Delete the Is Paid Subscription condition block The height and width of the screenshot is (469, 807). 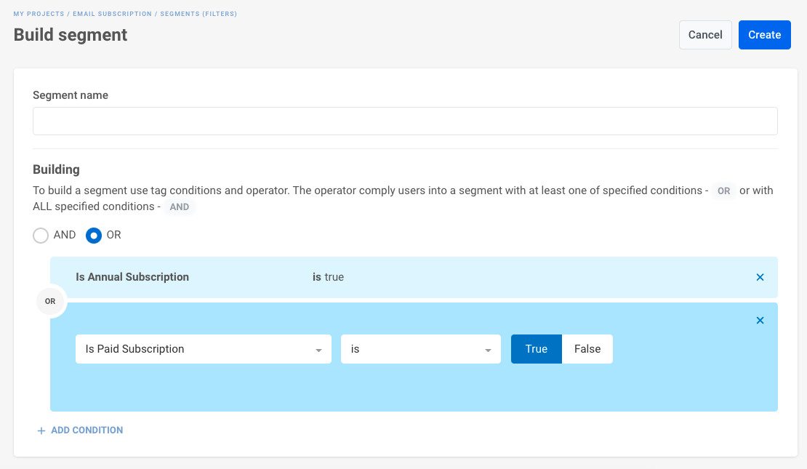point(760,321)
